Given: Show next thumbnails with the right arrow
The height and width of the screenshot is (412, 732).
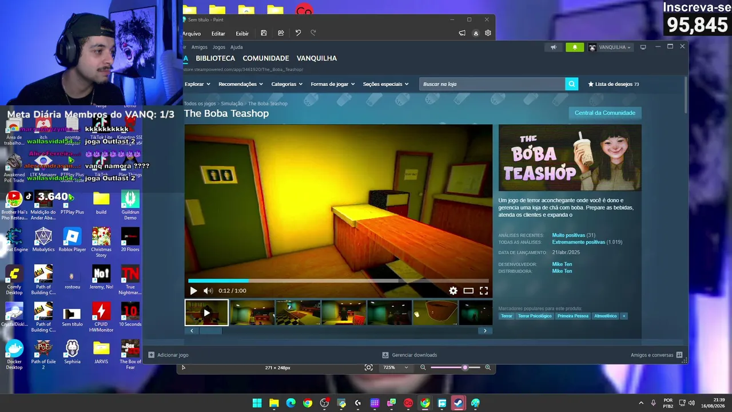Looking at the screenshot, I should pos(485,331).
